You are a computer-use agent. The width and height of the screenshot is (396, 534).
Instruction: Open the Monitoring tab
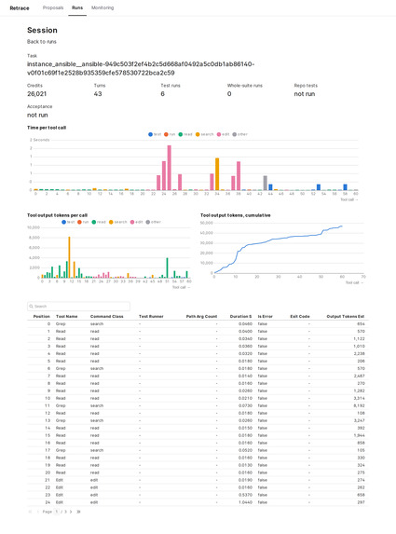coord(102,7)
